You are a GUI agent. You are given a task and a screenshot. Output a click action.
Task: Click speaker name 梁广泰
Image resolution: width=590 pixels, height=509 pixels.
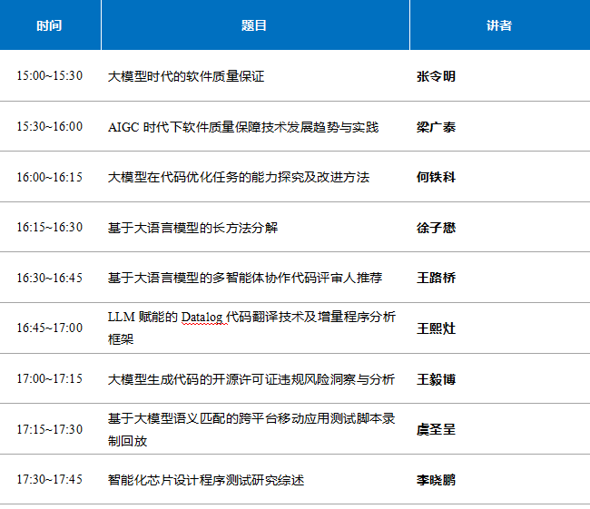click(x=436, y=127)
